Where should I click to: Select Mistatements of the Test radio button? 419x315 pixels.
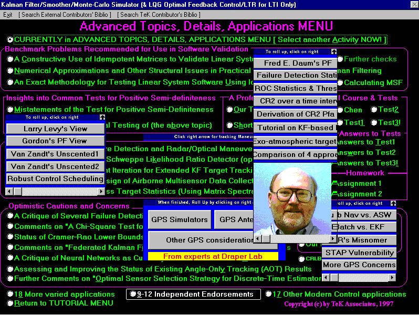tap(10, 109)
